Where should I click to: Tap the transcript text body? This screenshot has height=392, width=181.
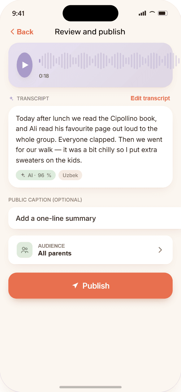[90, 139]
